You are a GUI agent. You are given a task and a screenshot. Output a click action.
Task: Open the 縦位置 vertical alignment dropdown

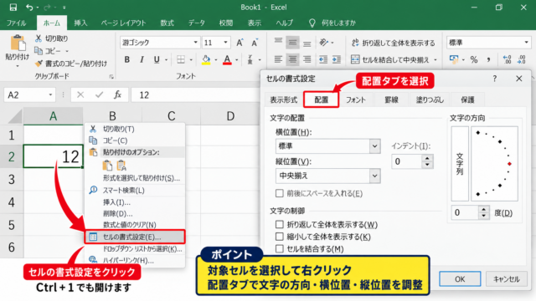374,176
